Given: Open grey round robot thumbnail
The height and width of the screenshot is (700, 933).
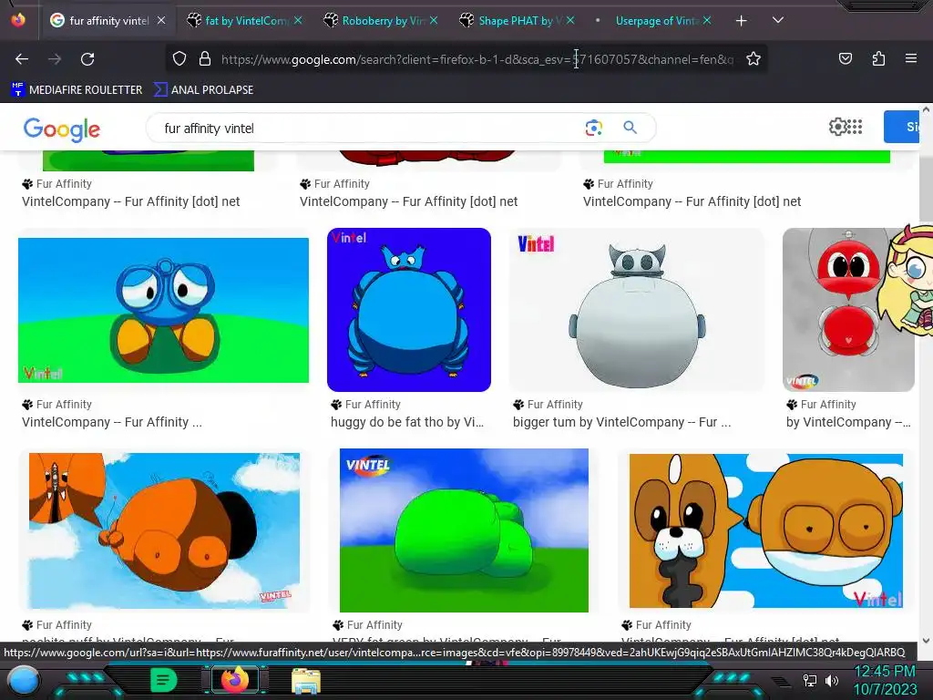Looking at the screenshot, I should click(637, 310).
